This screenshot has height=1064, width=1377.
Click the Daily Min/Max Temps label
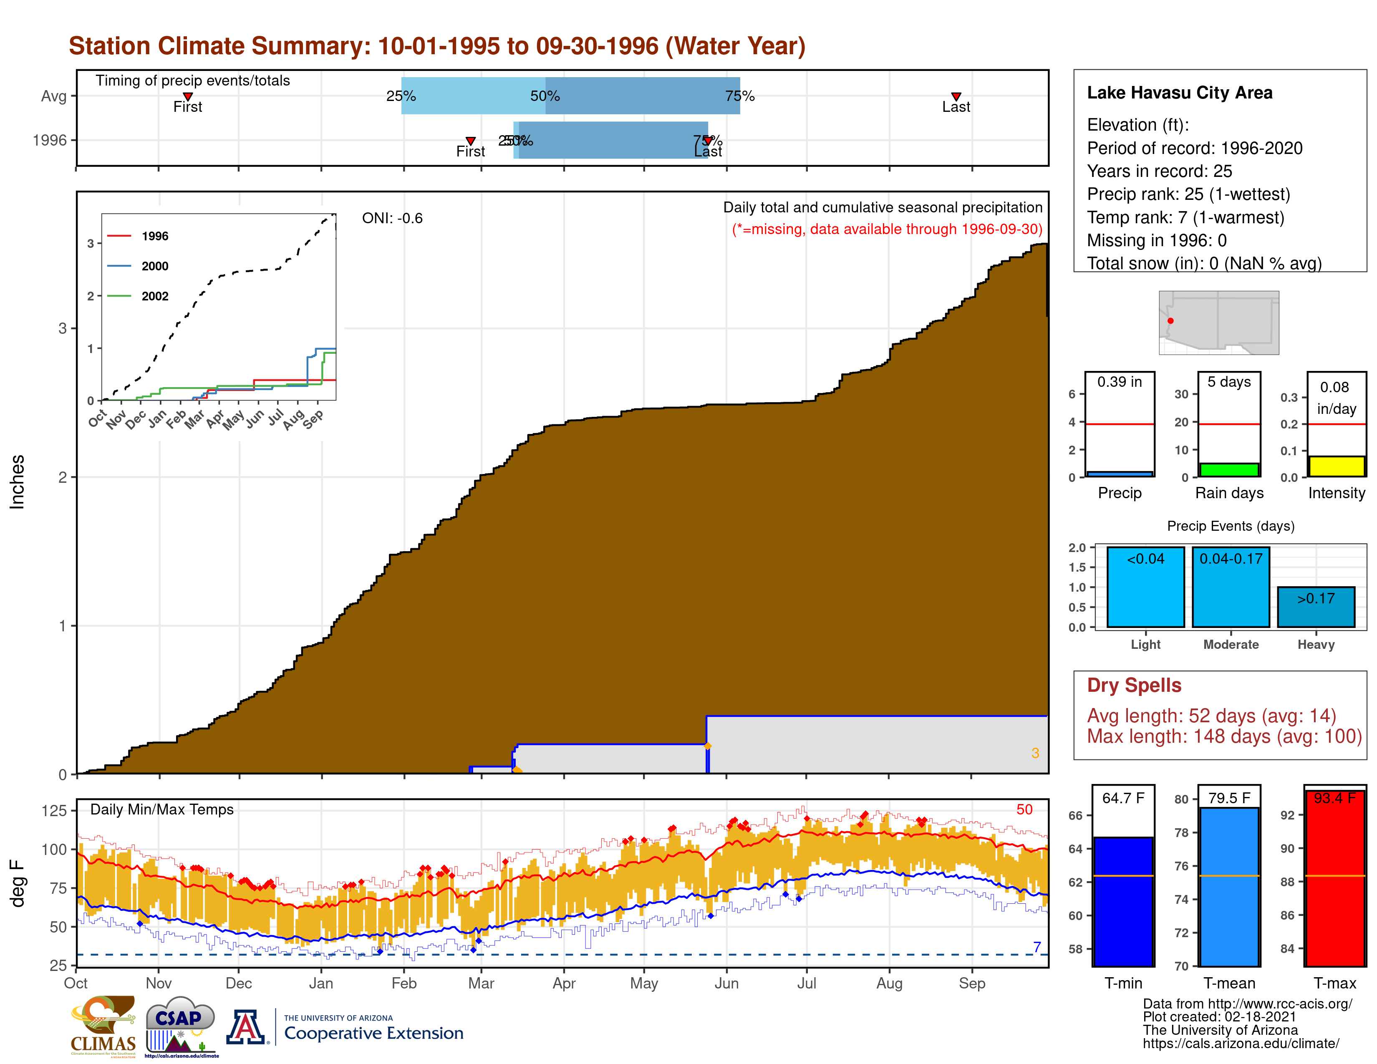pyautogui.click(x=162, y=809)
